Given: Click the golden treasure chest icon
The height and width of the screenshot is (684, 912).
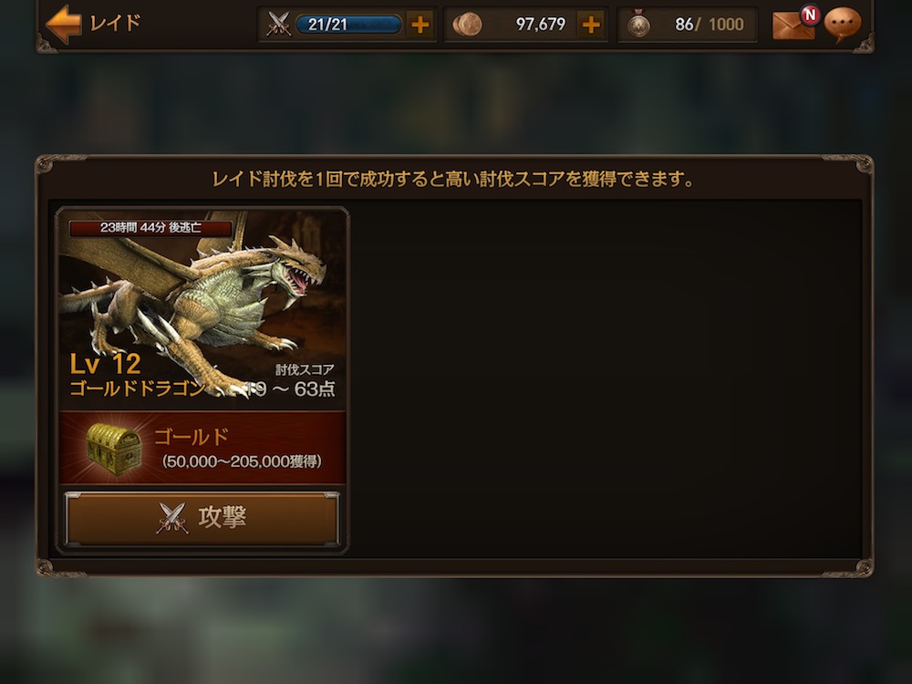Looking at the screenshot, I should 114,449.
